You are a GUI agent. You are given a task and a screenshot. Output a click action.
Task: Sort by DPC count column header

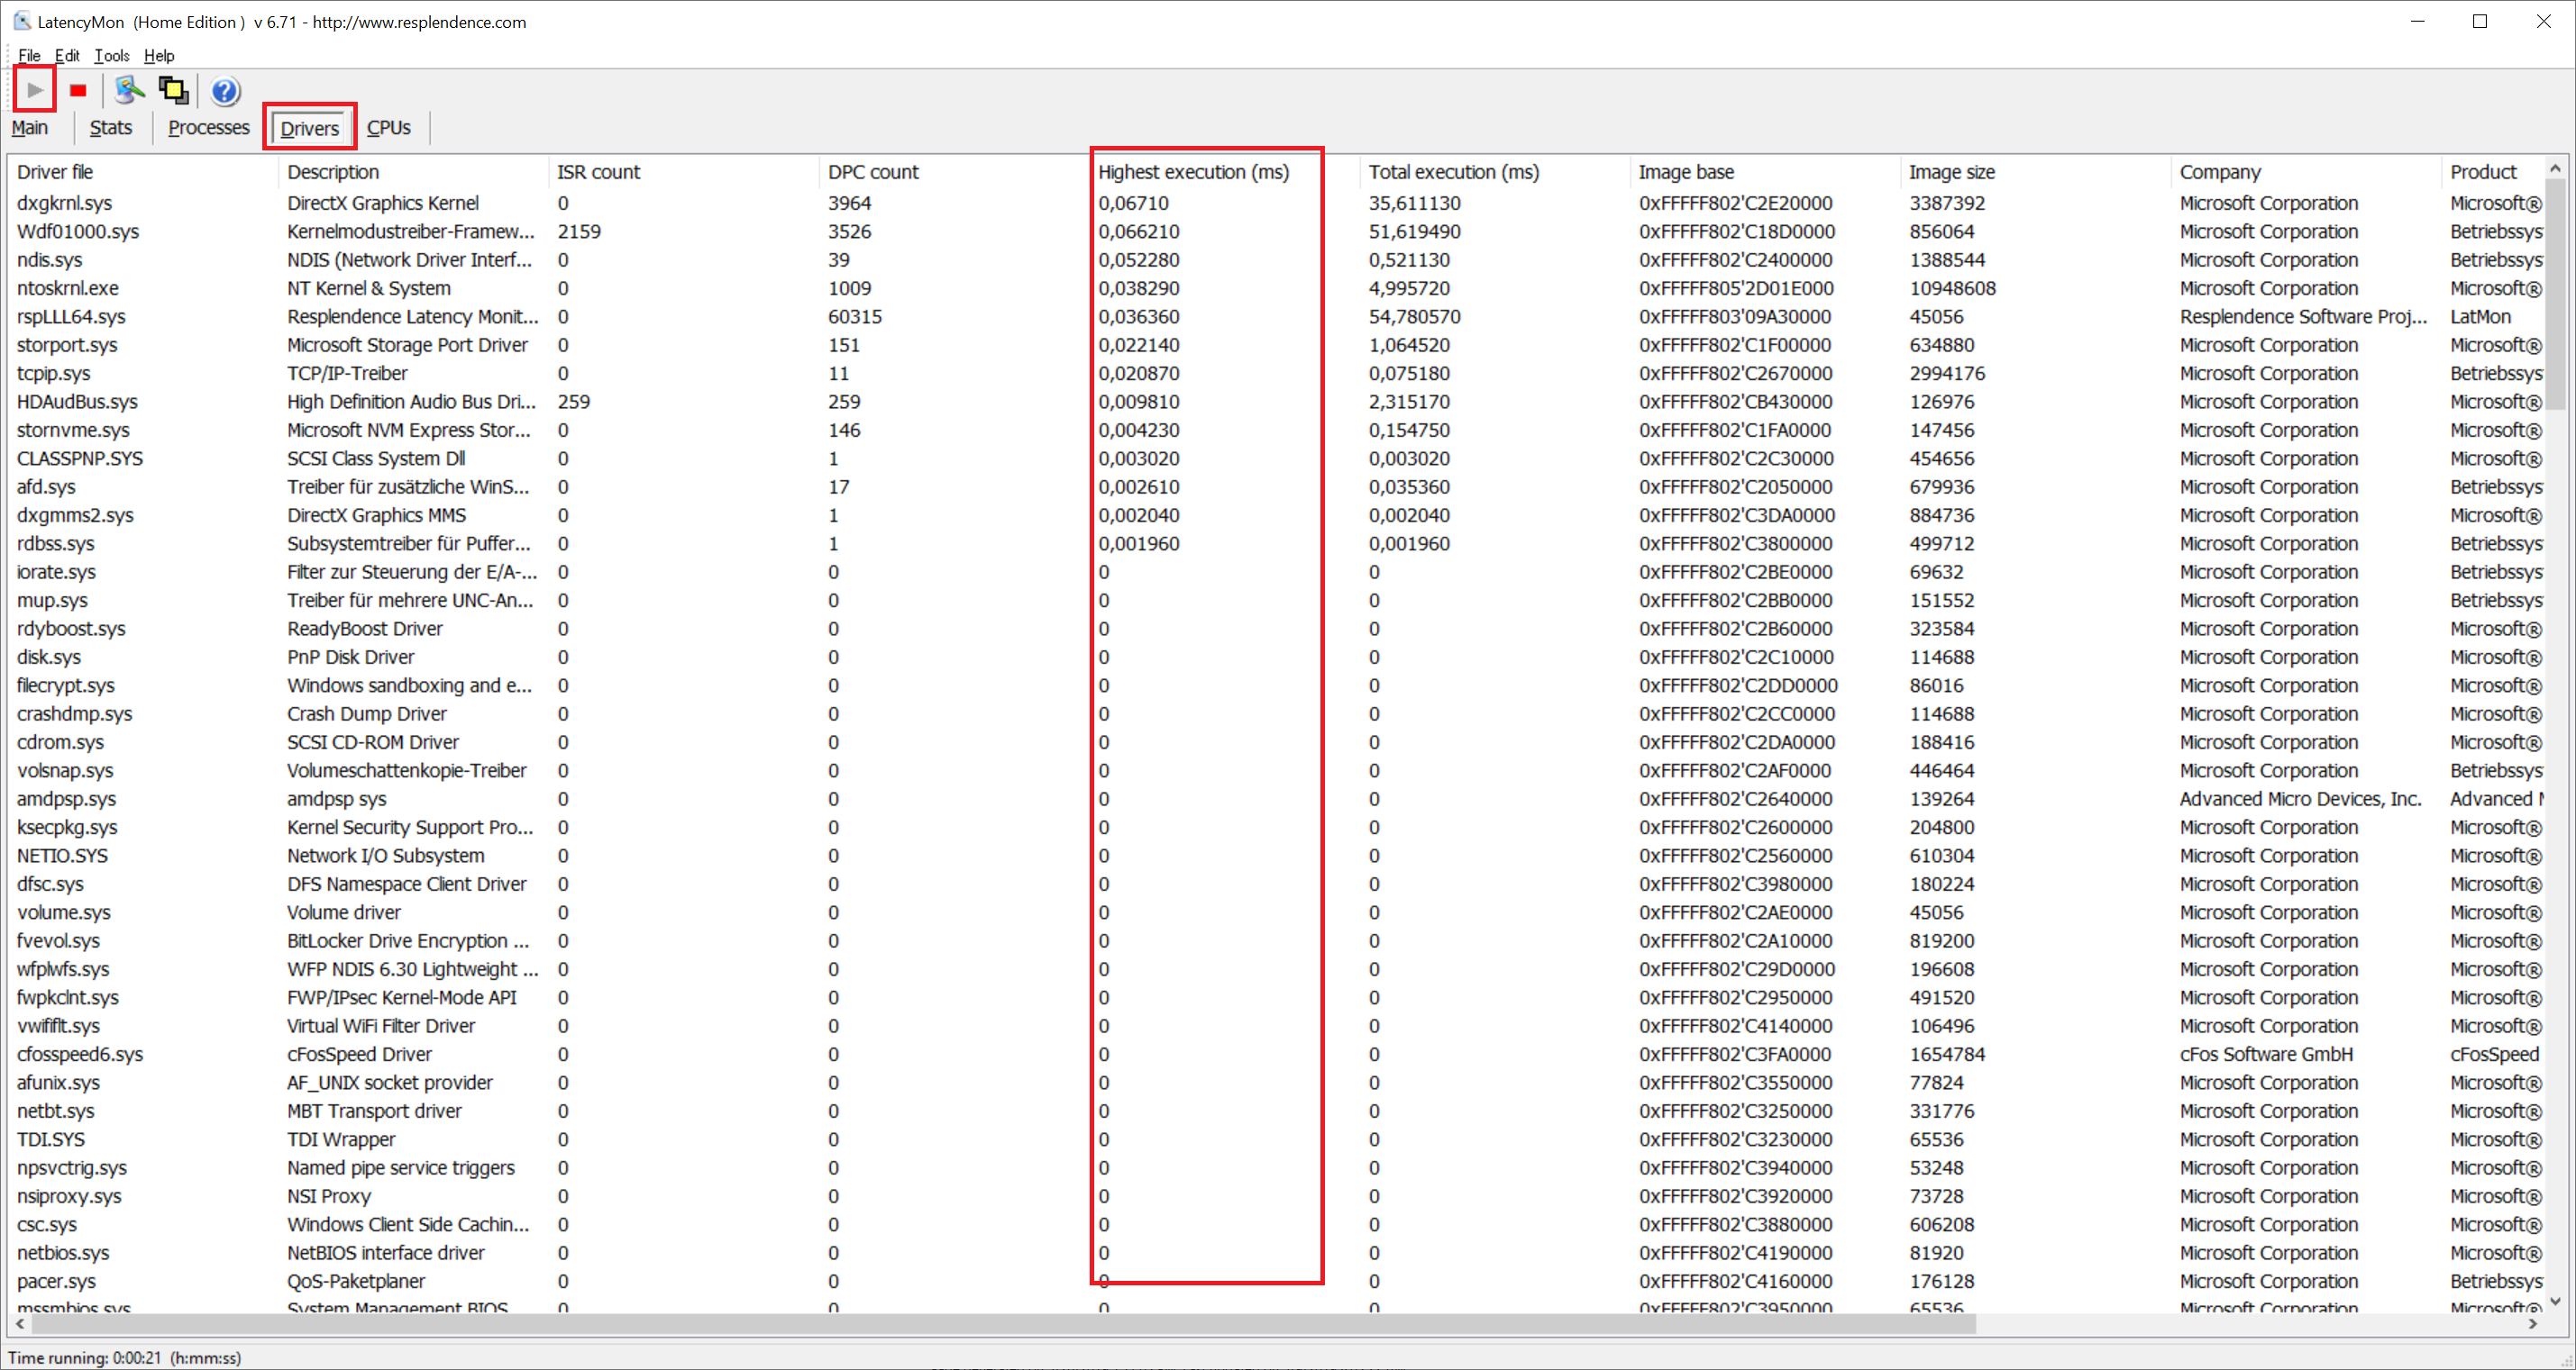[872, 172]
